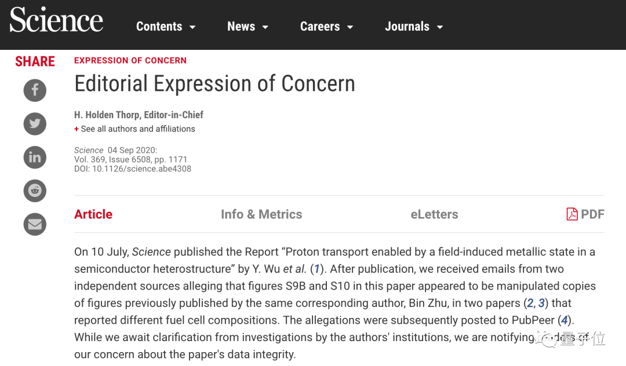This screenshot has height=366, width=626.
Task: Expand See all authors and affiliations
Action: click(x=134, y=129)
